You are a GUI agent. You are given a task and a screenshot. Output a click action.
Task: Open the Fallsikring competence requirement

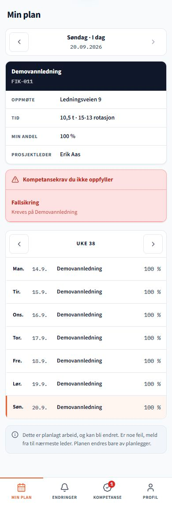86,206
